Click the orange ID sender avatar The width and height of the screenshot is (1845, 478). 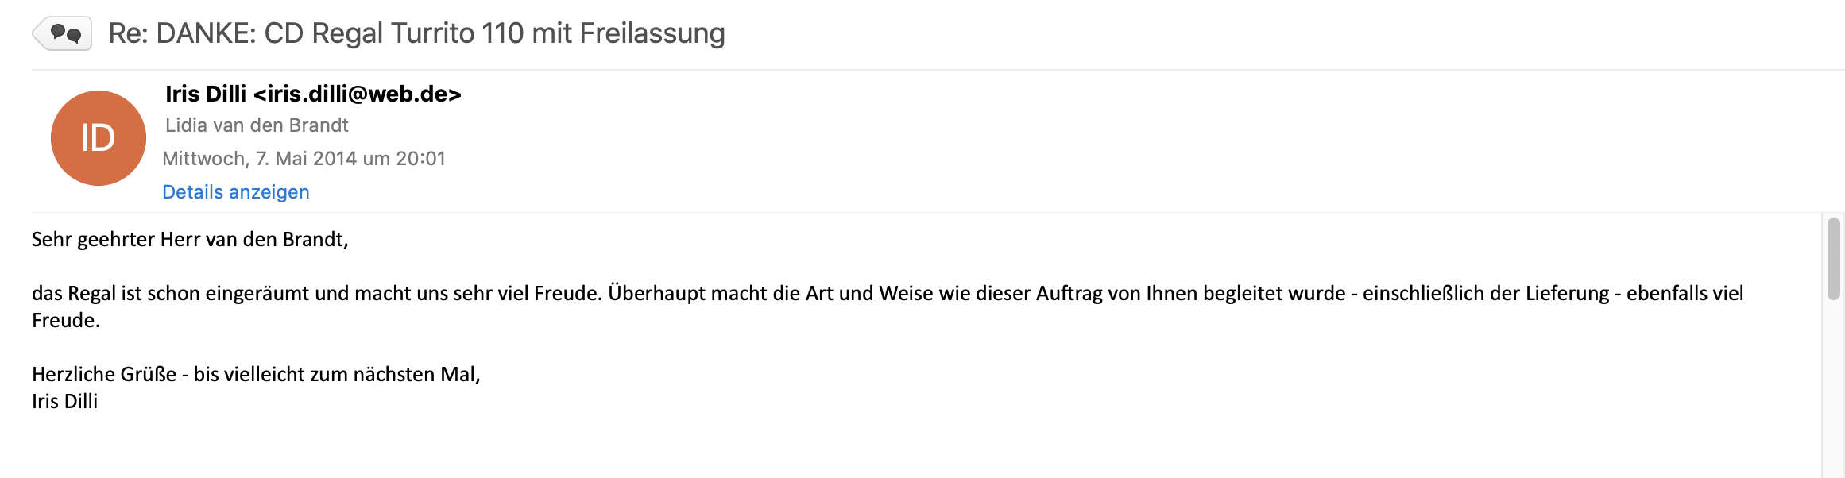[x=99, y=138]
